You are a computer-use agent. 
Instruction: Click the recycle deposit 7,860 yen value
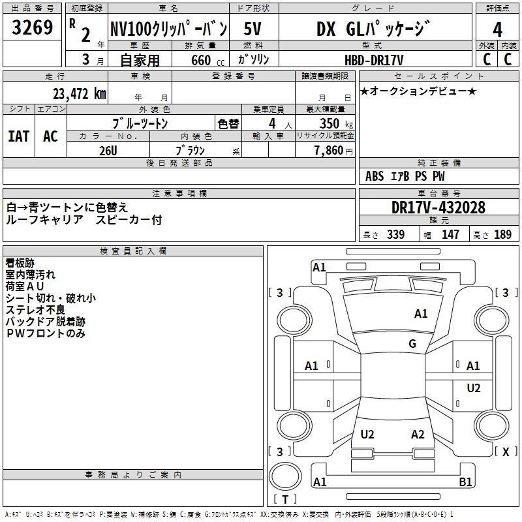tap(333, 150)
